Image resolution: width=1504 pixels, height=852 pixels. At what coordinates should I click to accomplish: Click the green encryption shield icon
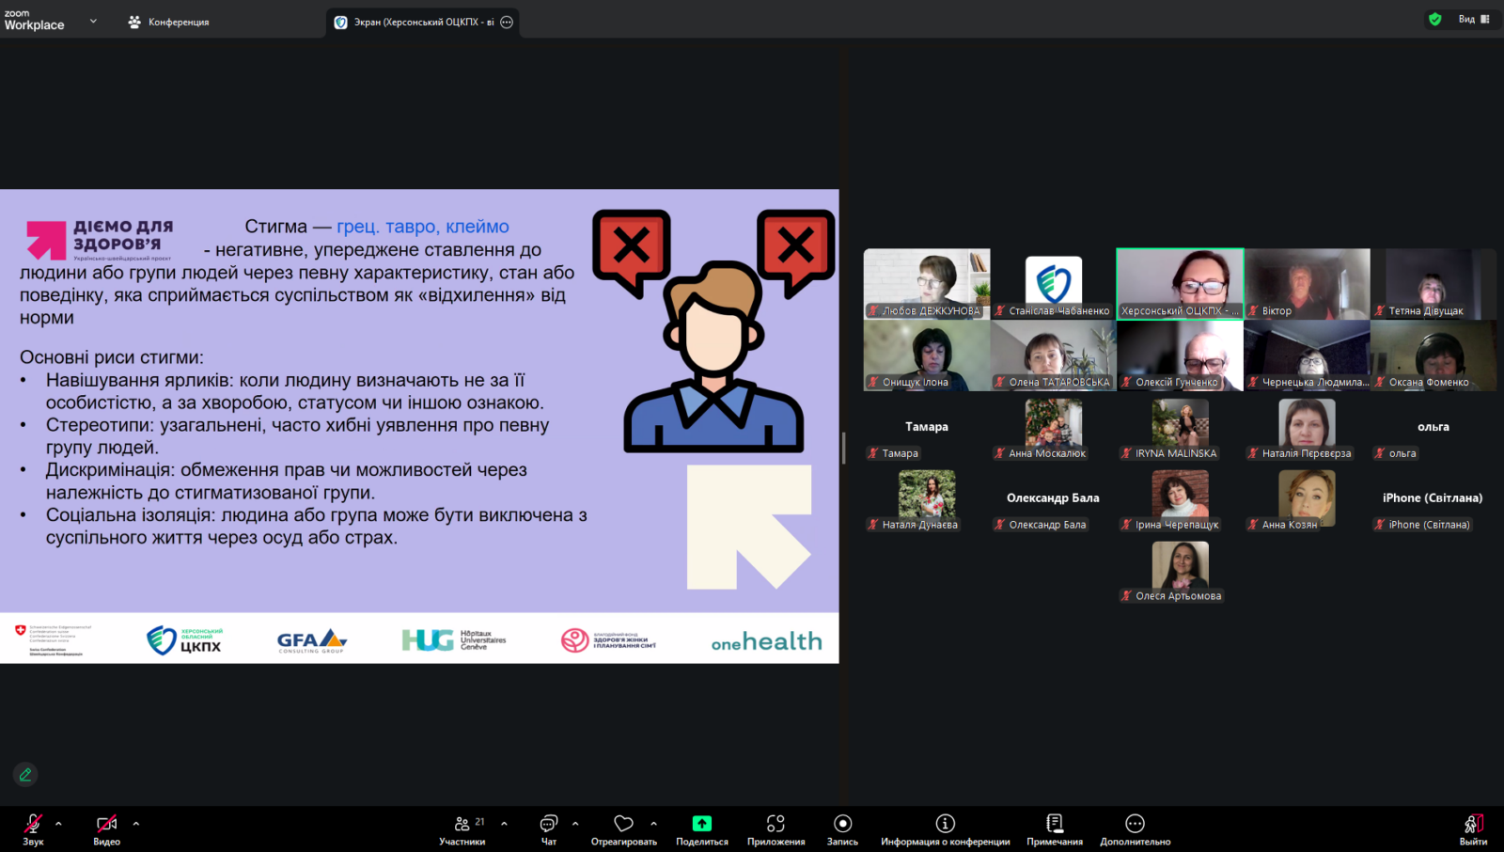click(x=1434, y=19)
